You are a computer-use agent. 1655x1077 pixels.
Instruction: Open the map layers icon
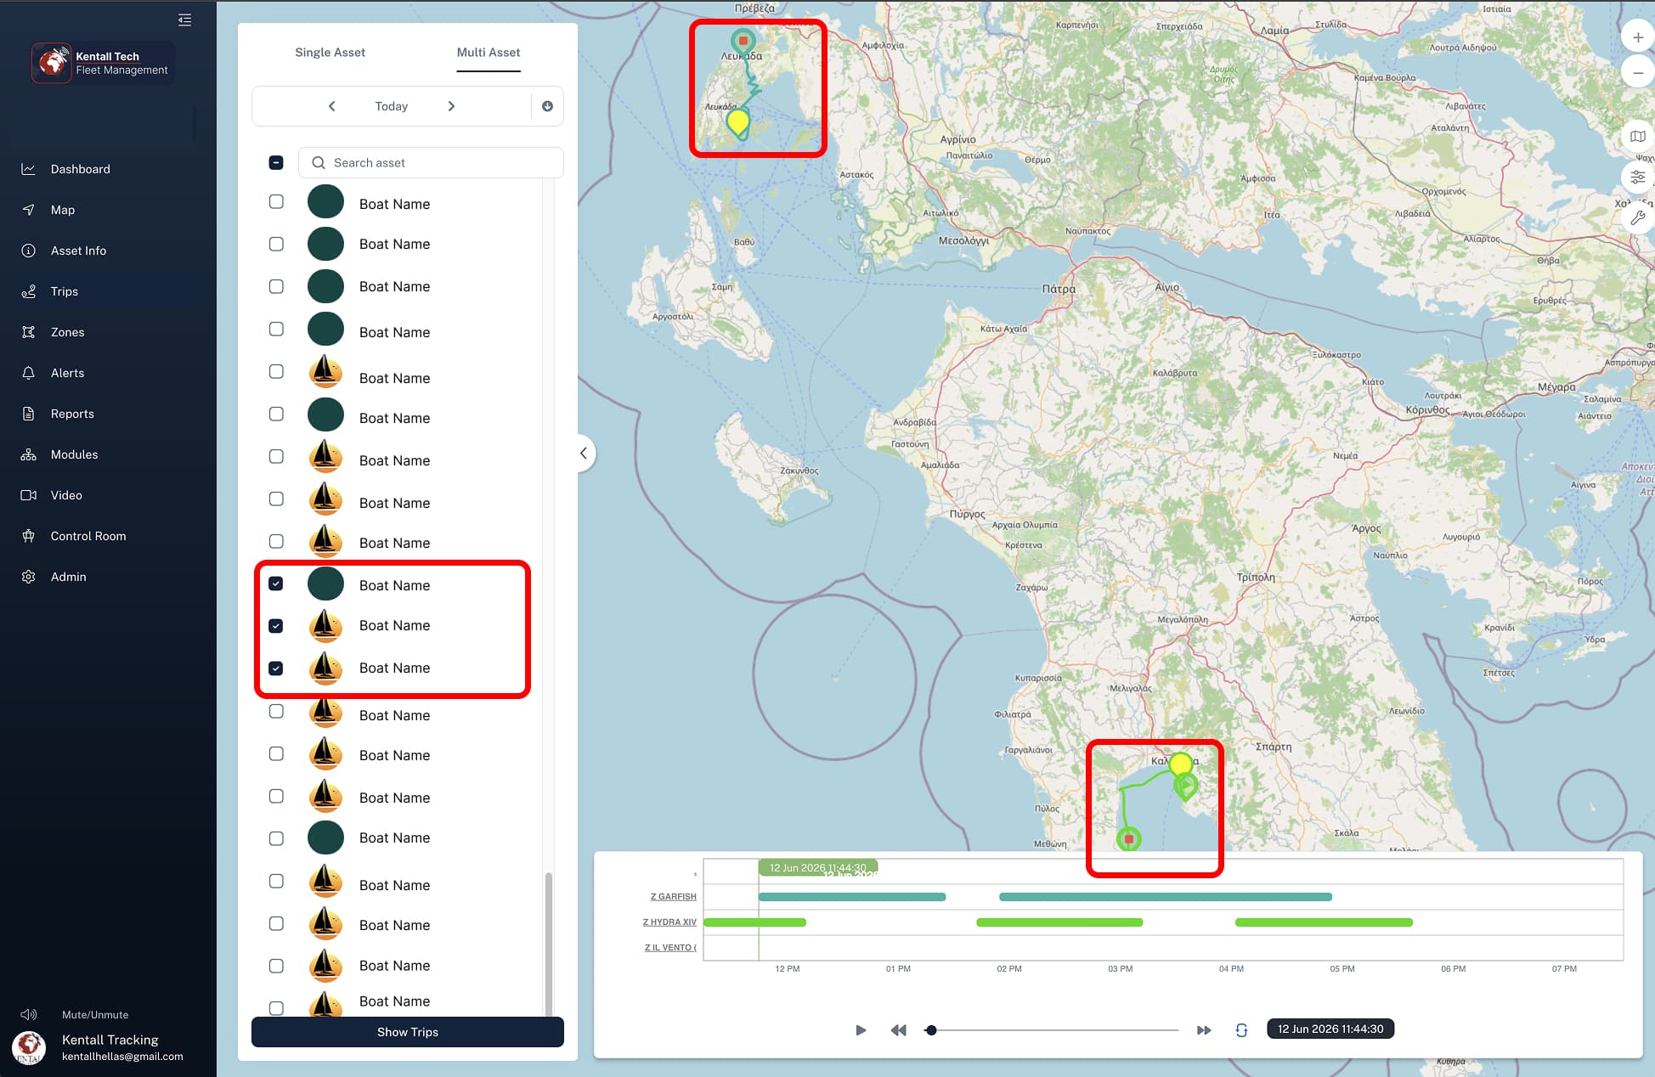coord(1638,136)
